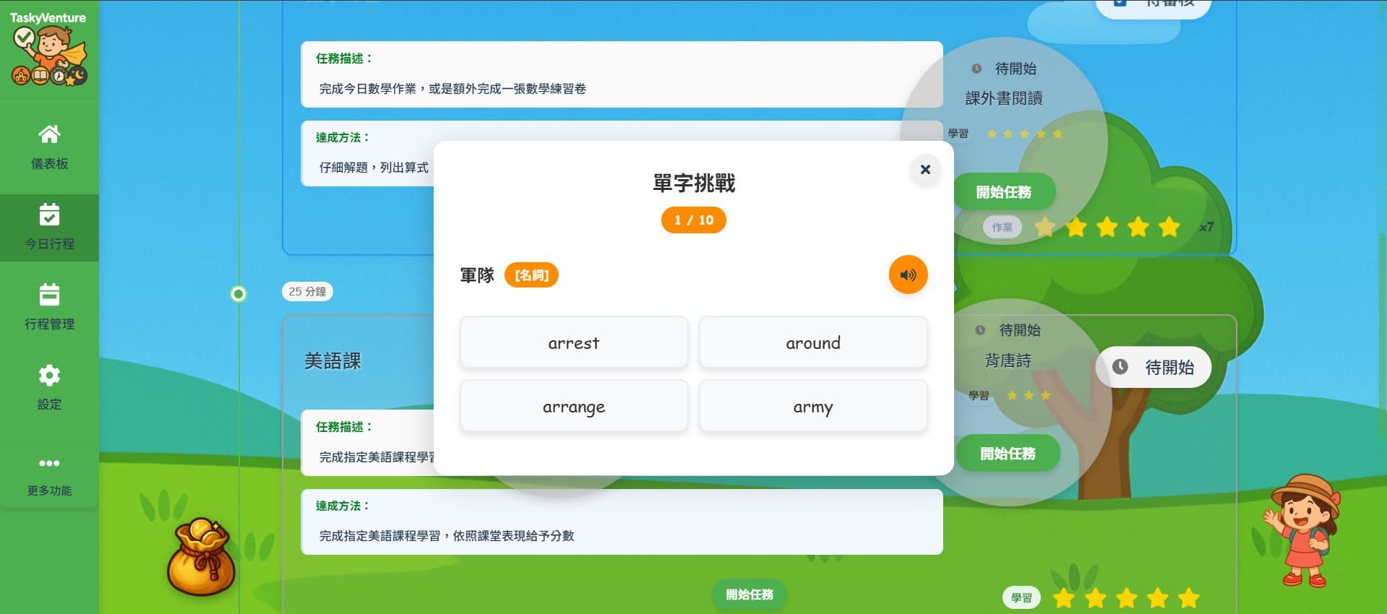This screenshot has width=1387, height=614.
Task: Open 今日行程 in sidebar
Action: [x=49, y=228]
